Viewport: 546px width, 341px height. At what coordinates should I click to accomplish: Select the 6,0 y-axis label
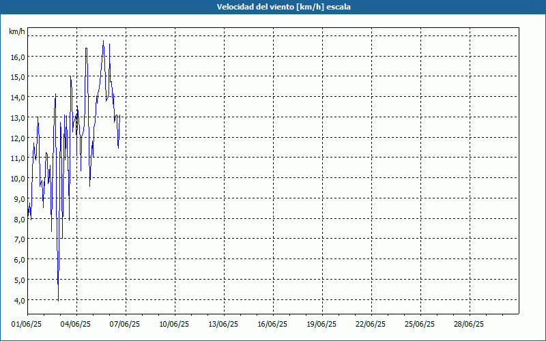(20, 260)
